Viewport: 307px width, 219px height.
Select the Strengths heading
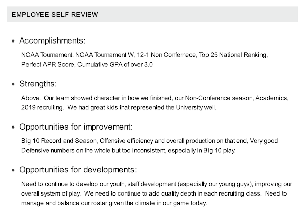[x=38, y=84]
